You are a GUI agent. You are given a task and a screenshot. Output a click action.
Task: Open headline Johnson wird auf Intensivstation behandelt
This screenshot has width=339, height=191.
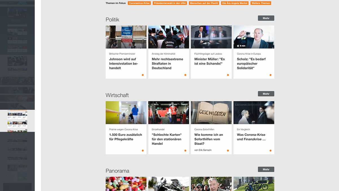coord(123,63)
